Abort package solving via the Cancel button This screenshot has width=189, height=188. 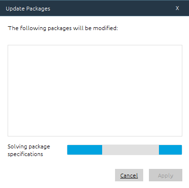tap(129, 175)
